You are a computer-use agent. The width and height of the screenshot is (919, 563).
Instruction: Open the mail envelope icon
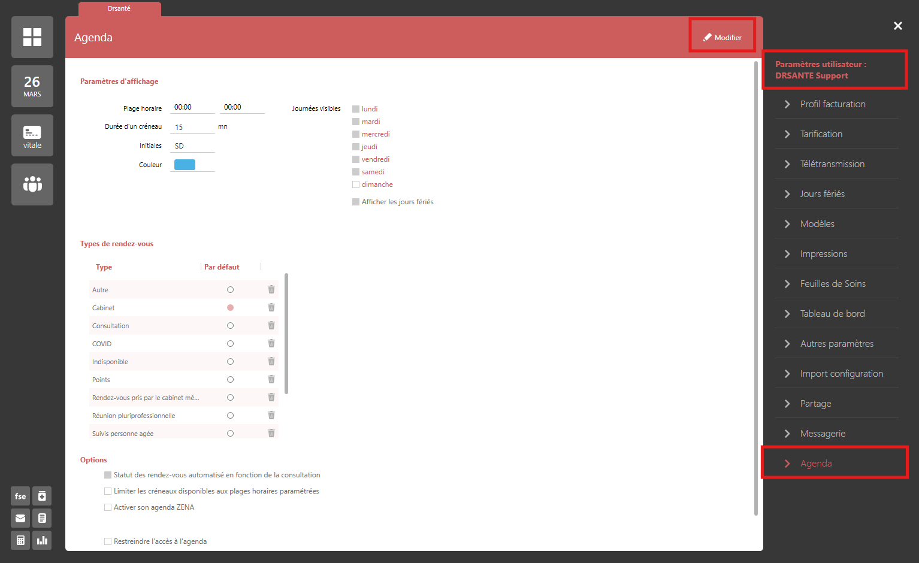(20, 518)
